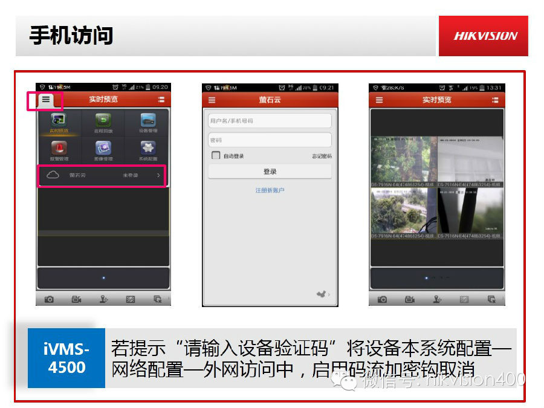544x408 pixels.
Task: Expand 萤石云 row chevron arrow
Action: point(158,175)
